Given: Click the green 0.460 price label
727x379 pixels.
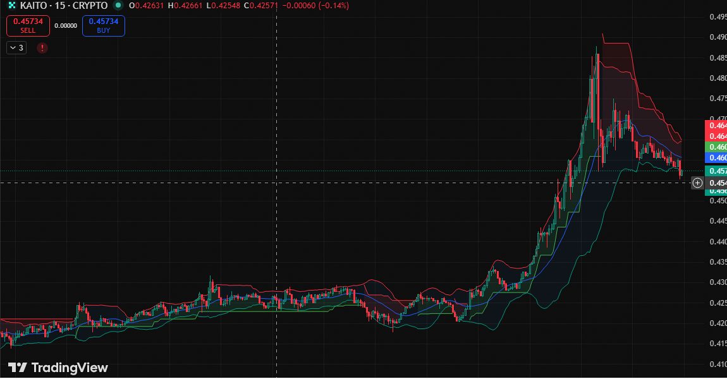Looking at the screenshot, I should (x=716, y=147).
